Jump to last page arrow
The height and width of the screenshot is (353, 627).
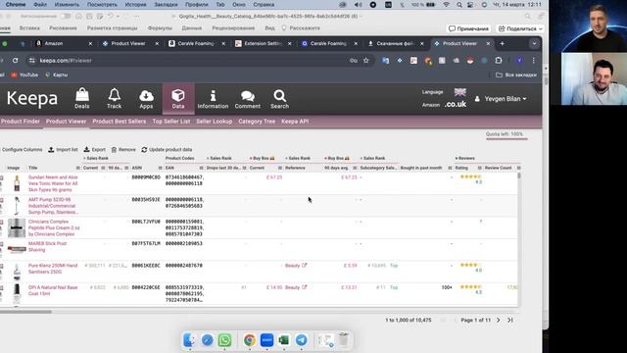point(510,321)
